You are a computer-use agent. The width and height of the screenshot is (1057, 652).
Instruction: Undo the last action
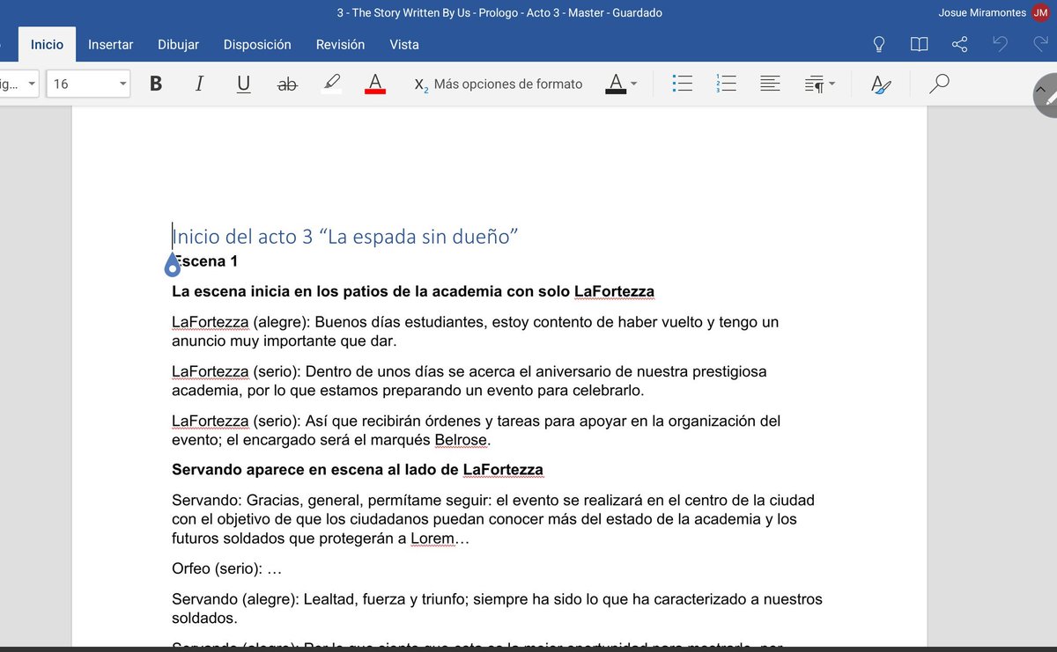tap(1000, 44)
